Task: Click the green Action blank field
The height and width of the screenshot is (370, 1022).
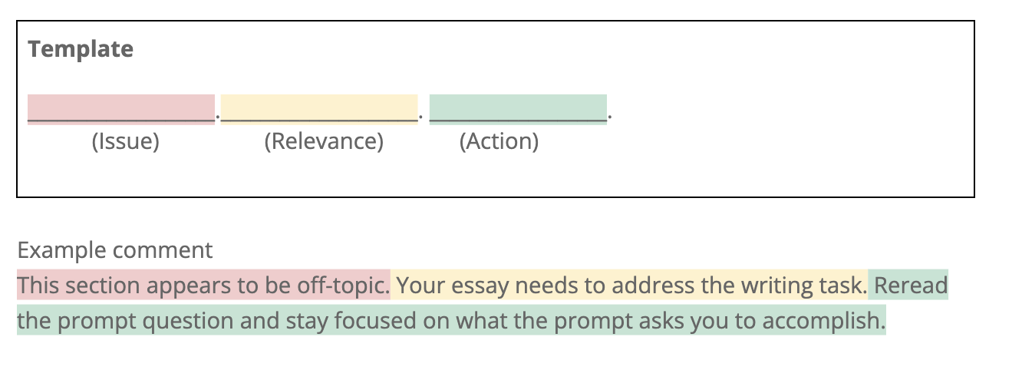Action: pyautogui.click(x=518, y=109)
